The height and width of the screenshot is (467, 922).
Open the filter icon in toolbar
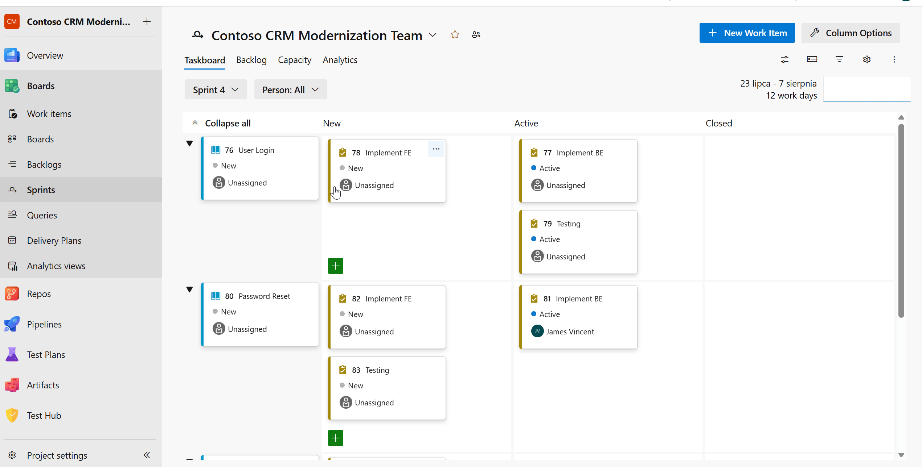pyautogui.click(x=839, y=59)
